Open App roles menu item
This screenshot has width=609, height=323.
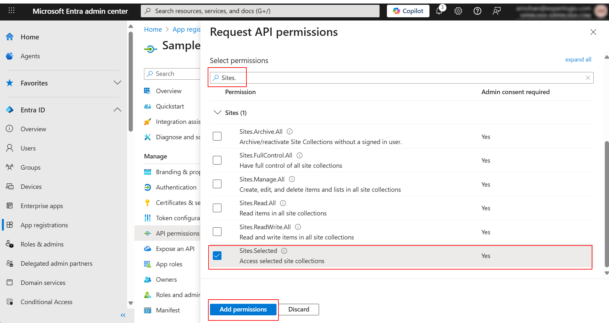coord(169,264)
